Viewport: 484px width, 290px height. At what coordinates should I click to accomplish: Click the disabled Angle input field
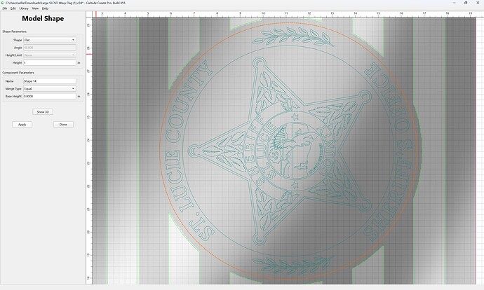[x=49, y=48]
